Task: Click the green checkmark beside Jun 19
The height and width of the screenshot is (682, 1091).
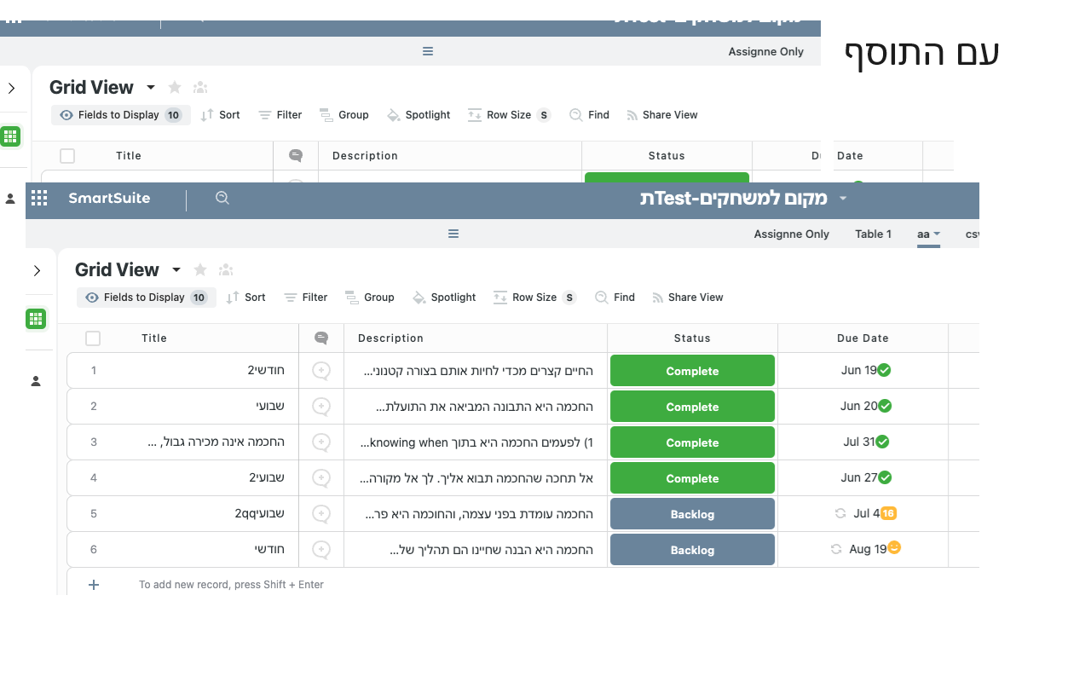Action: click(884, 369)
